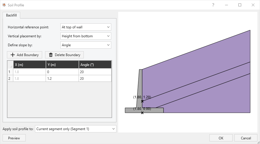Click the grey retaining wall stem in preview
The width and height of the screenshot is (260, 144).
pos(140,88)
